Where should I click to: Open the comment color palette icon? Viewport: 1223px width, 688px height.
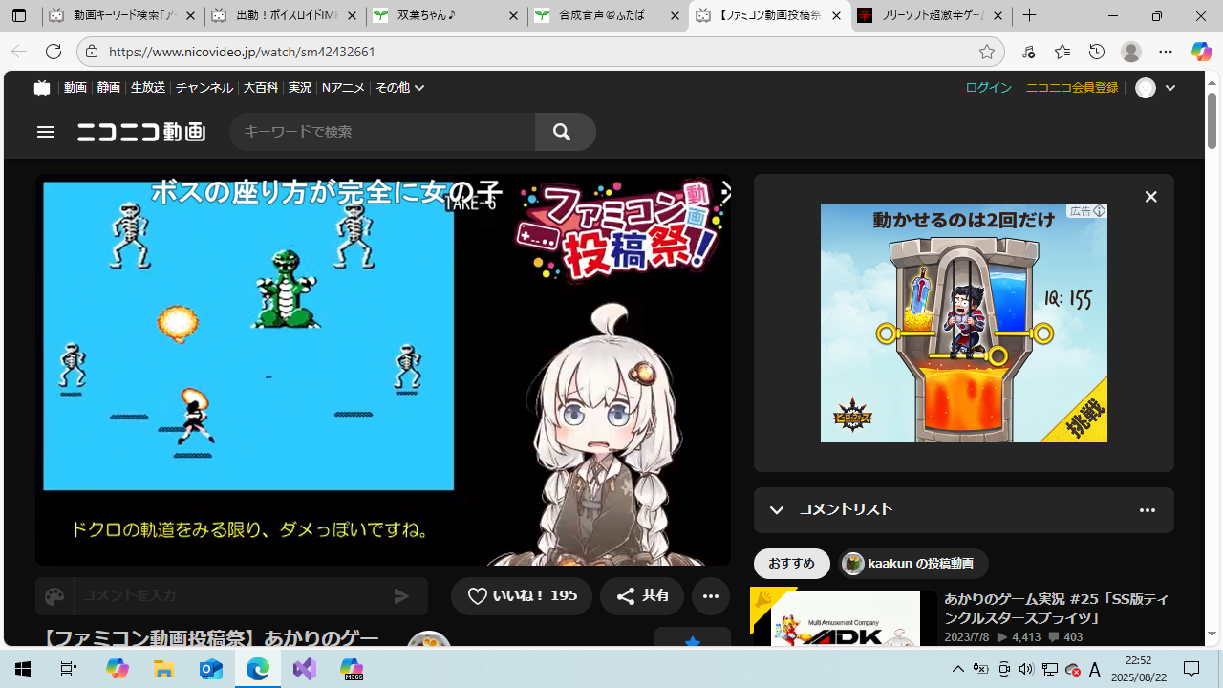click(54, 596)
